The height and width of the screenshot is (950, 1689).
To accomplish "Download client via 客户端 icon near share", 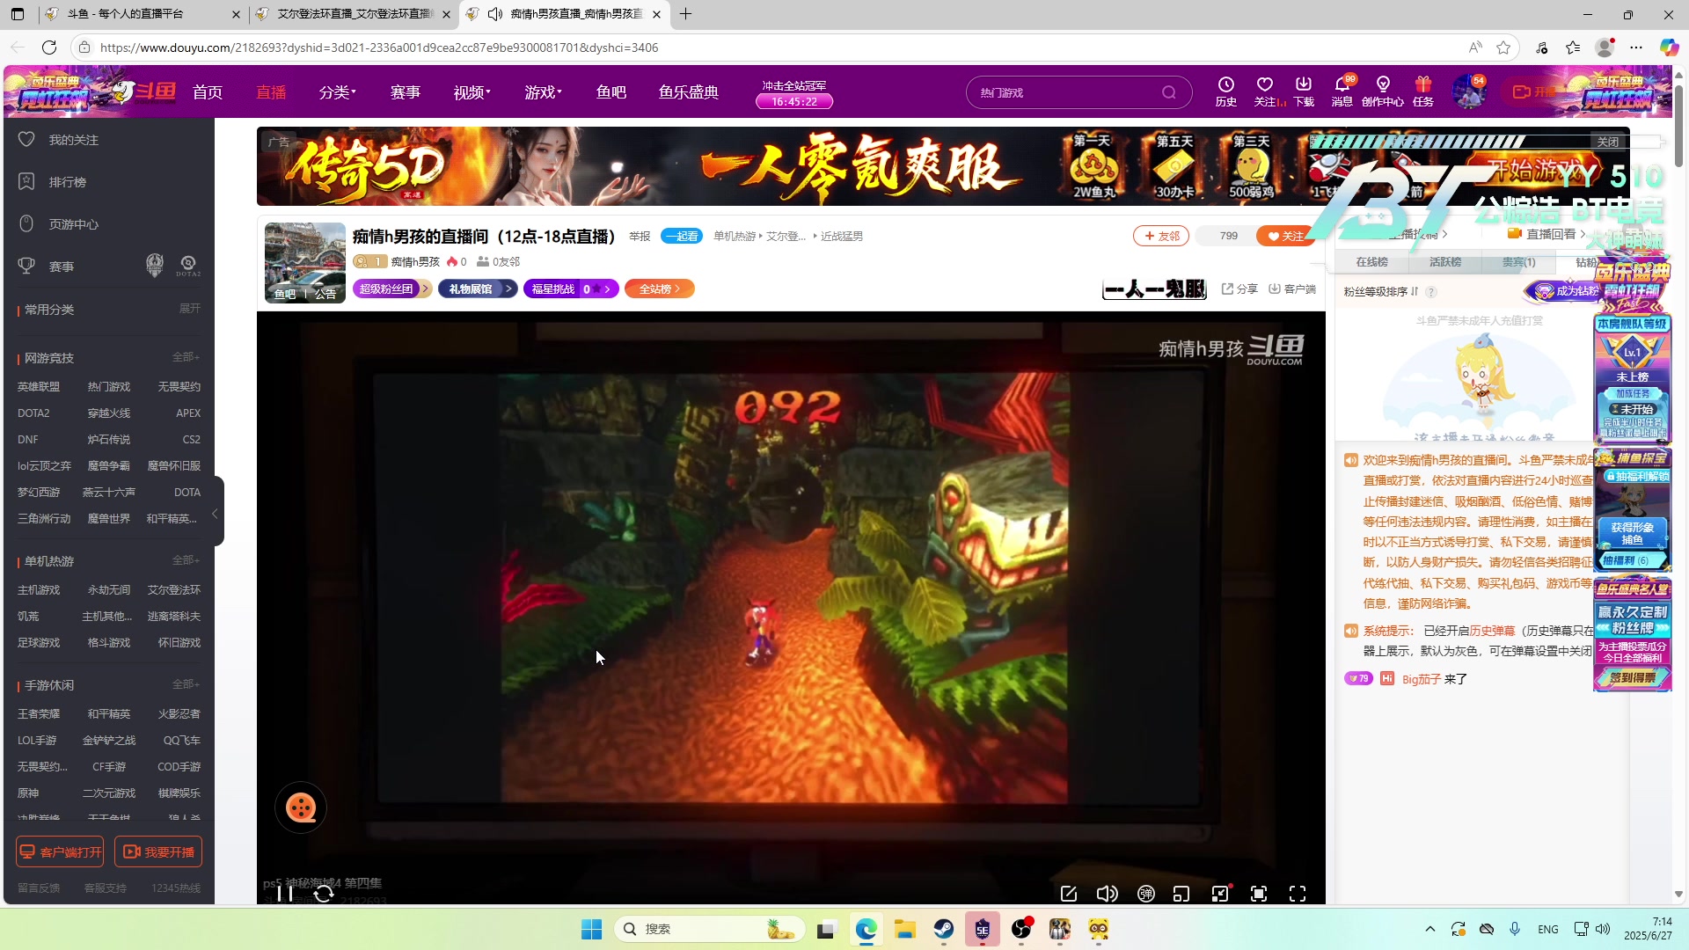I will pos(1292,289).
